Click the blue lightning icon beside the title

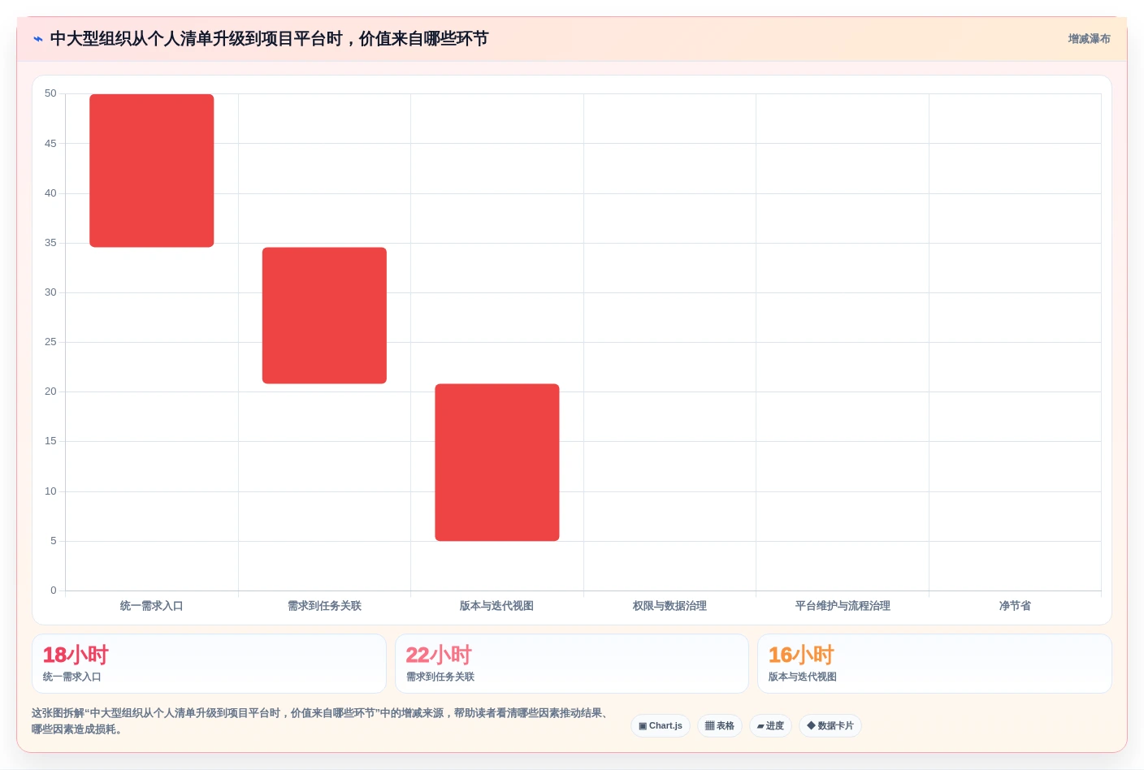38,39
